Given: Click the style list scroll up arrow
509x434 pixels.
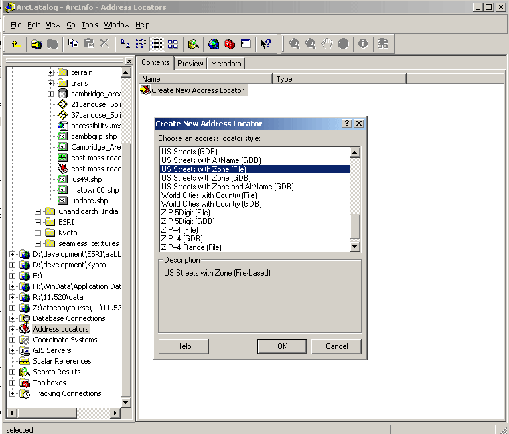Looking at the screenshot, I should (355, 152).
